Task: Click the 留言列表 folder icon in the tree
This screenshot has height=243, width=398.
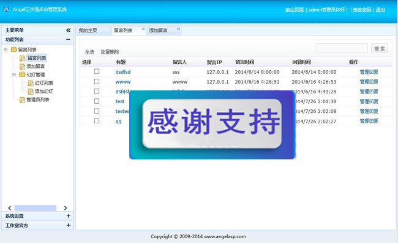Action: [x=13, y=49]
